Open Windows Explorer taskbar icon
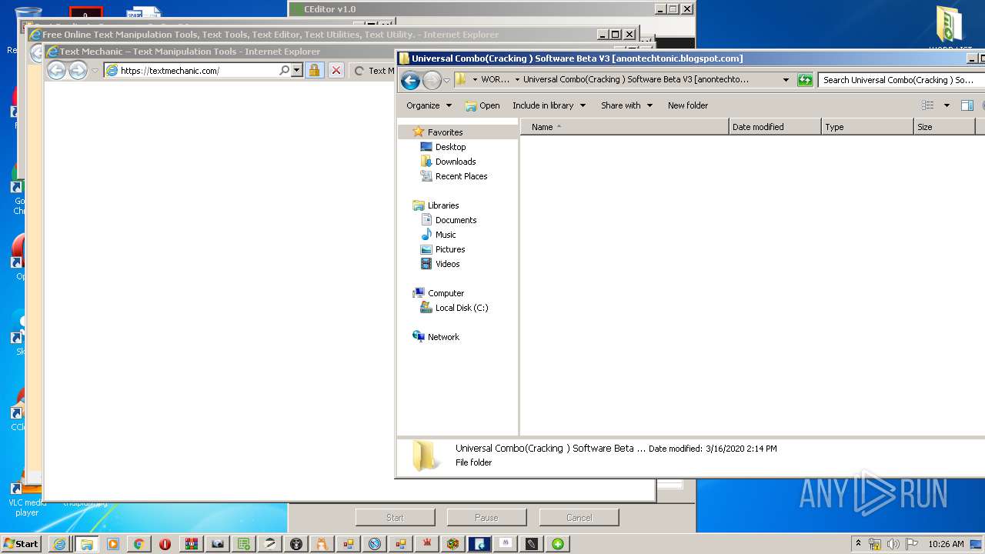Viewport: 985px width, 554px height. point(86,544)
